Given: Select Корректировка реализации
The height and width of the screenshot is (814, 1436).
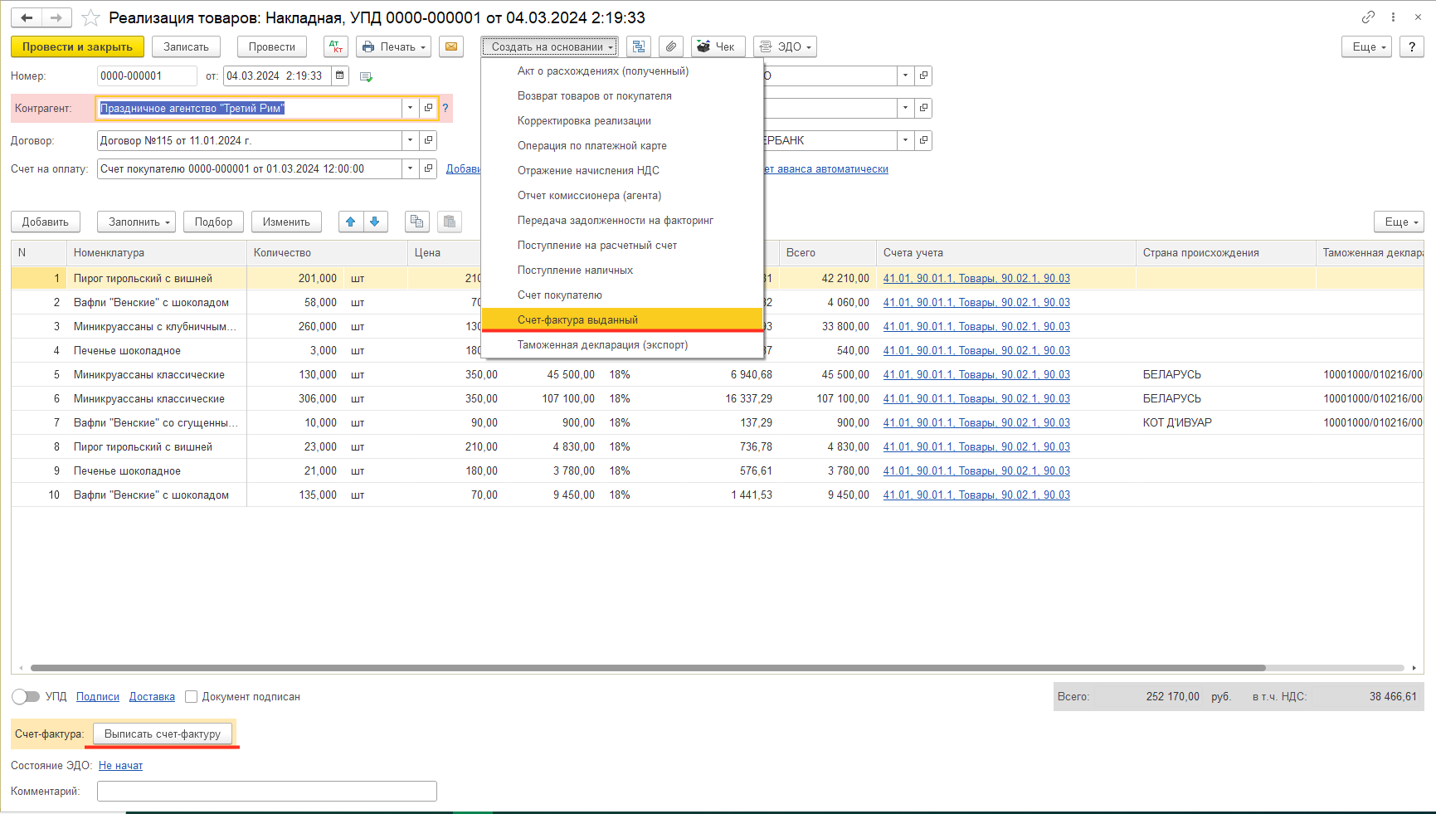Looking at the screenshot, I should pos(622,120).
